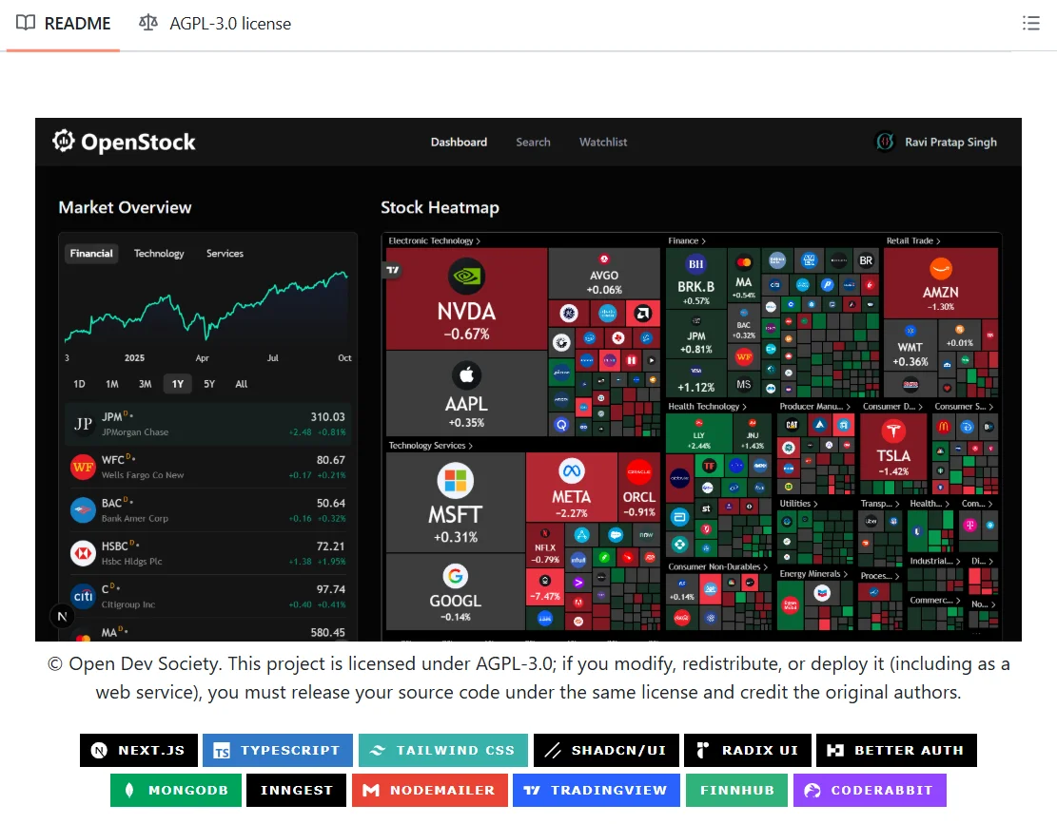Expand Electronic Technology sector chevron

478,241
